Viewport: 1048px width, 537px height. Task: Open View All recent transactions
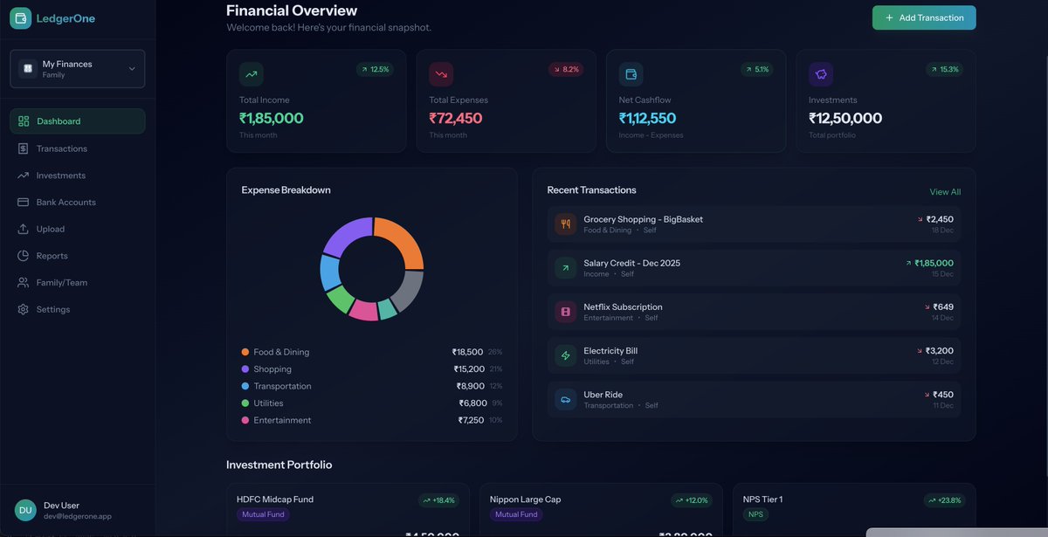[x=945, y=190]
